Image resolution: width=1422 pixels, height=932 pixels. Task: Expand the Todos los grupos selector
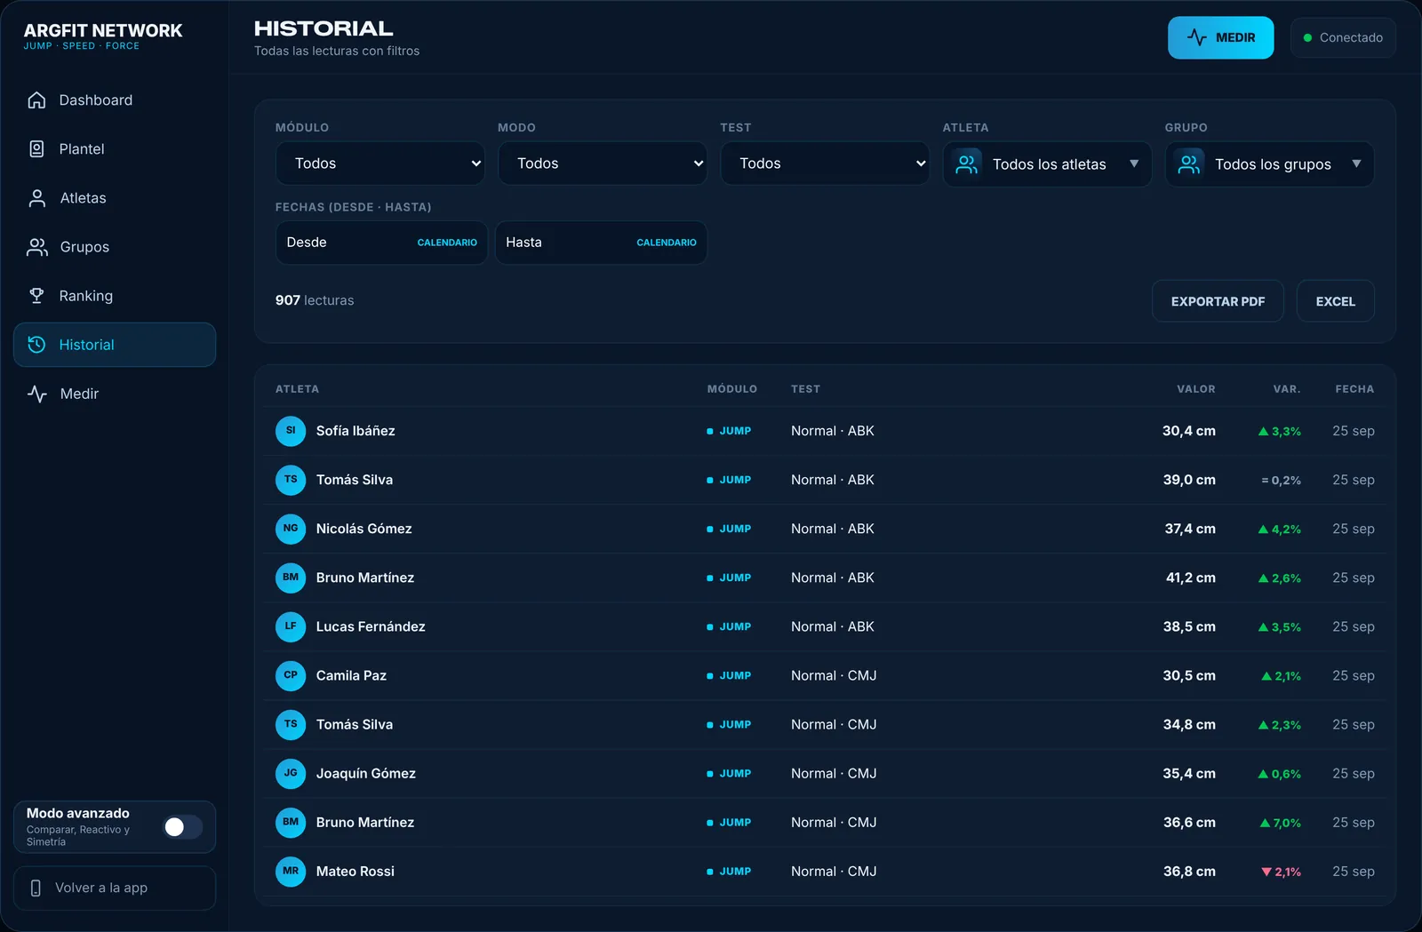tap(1269, 164)
